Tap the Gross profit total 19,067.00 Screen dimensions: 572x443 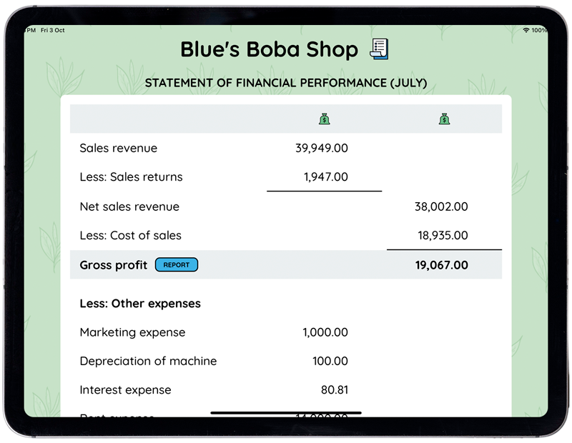click(441, 265)
